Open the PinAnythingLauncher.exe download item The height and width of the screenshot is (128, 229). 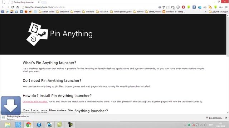15,118
